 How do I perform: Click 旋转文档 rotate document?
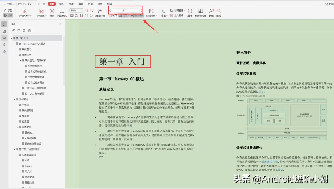tap(100, 13)
